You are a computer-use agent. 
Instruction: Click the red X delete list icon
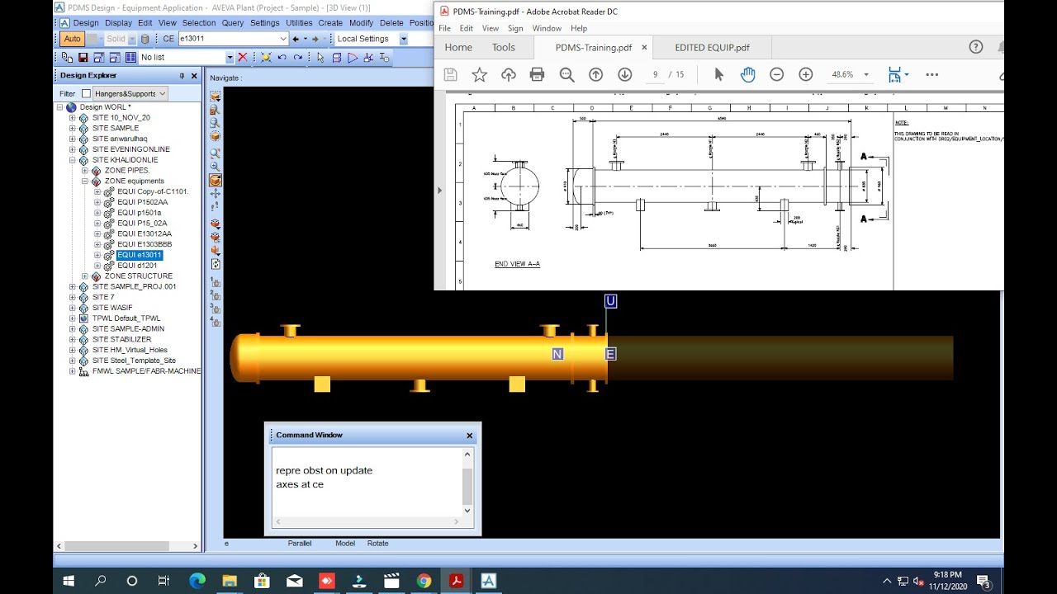[x=243, y=58]
